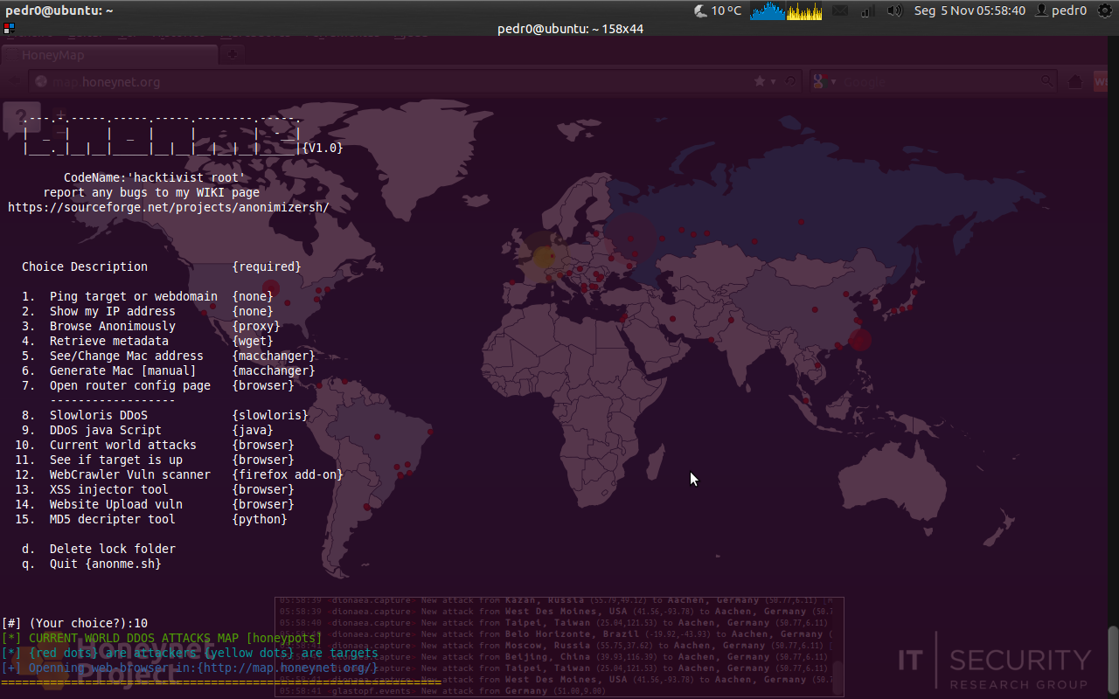
Task: Open the pedr0 user account menu
Action: [x=1060, y=10]
